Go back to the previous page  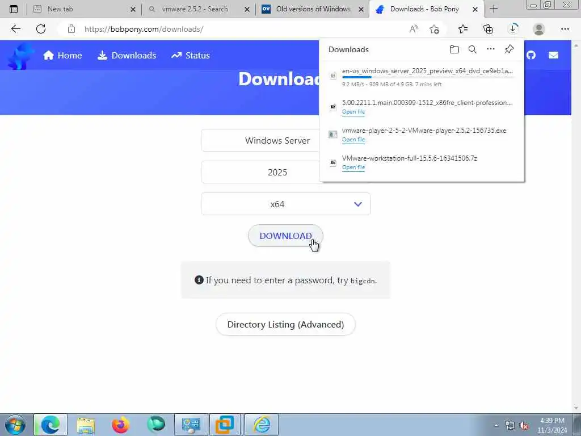pyautogui.click(x=15, y=29)
